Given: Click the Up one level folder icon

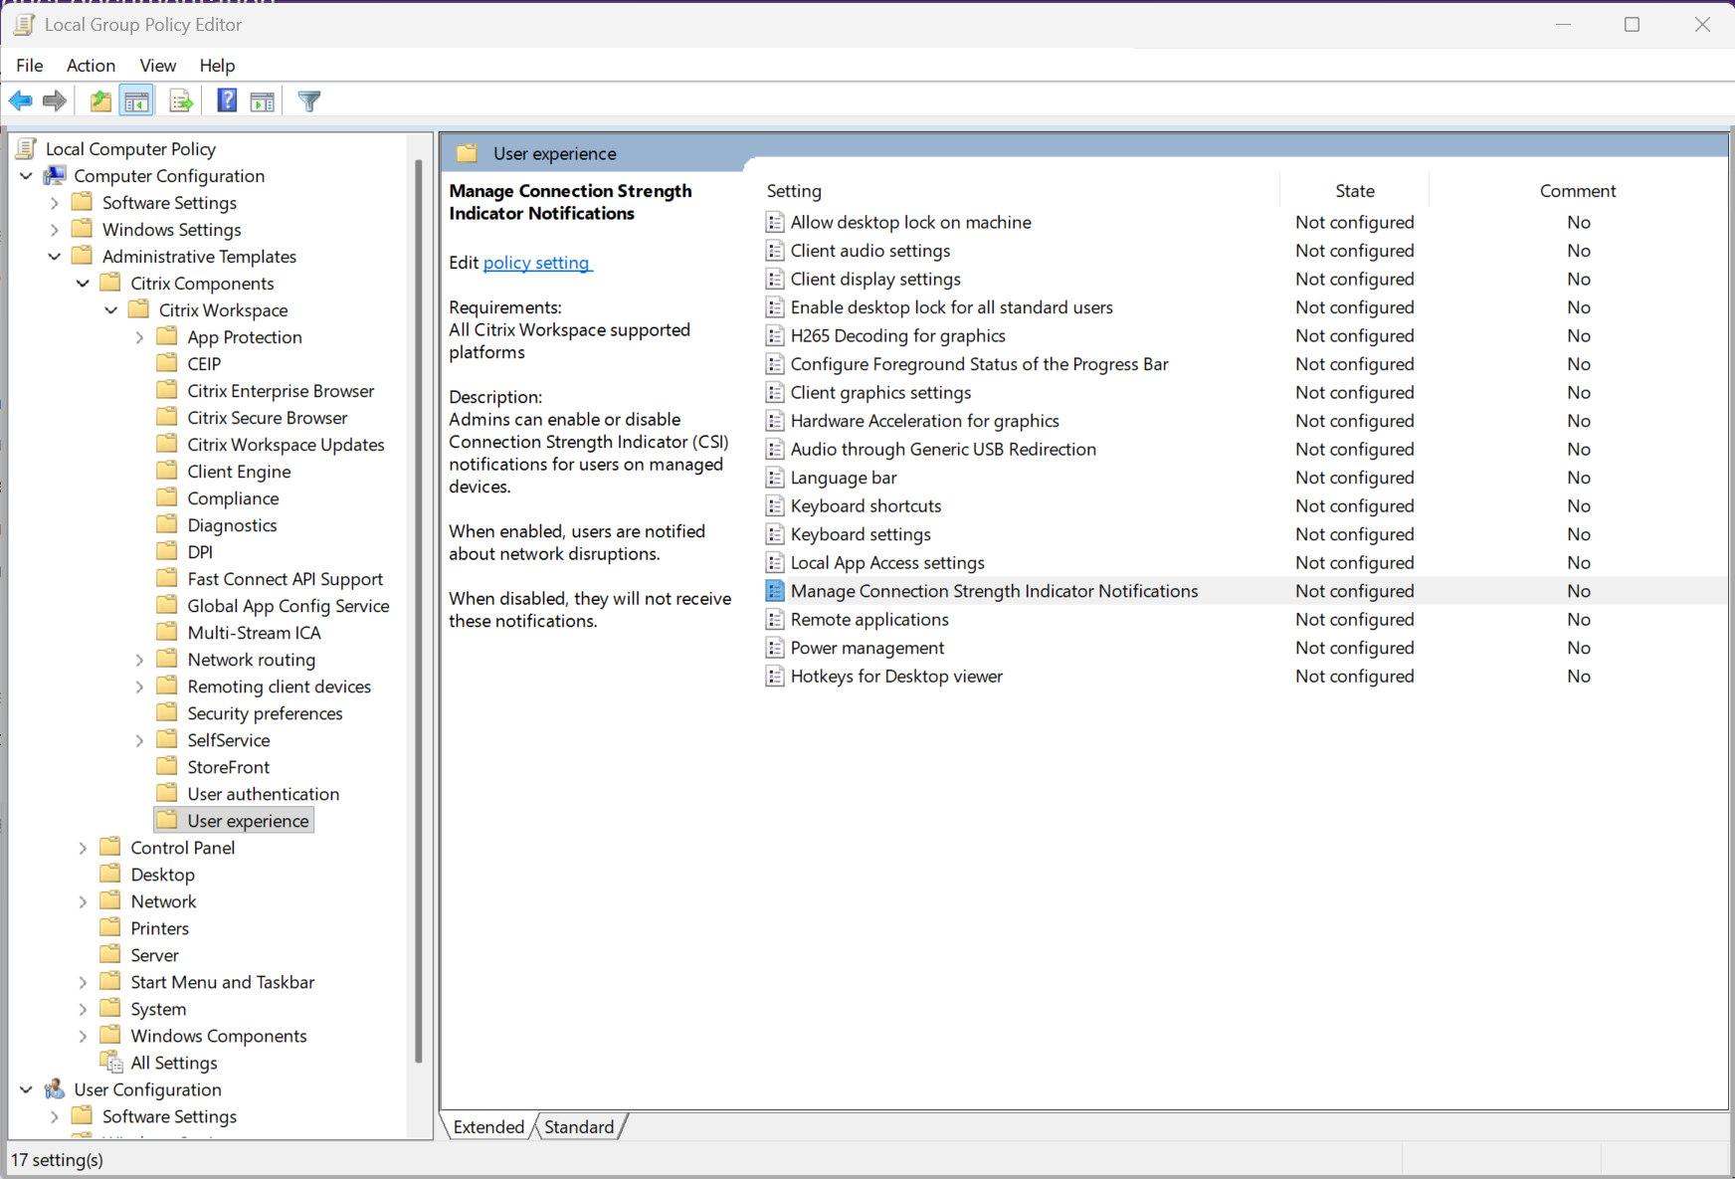Looking at the screenshot, I should point(100,100).
